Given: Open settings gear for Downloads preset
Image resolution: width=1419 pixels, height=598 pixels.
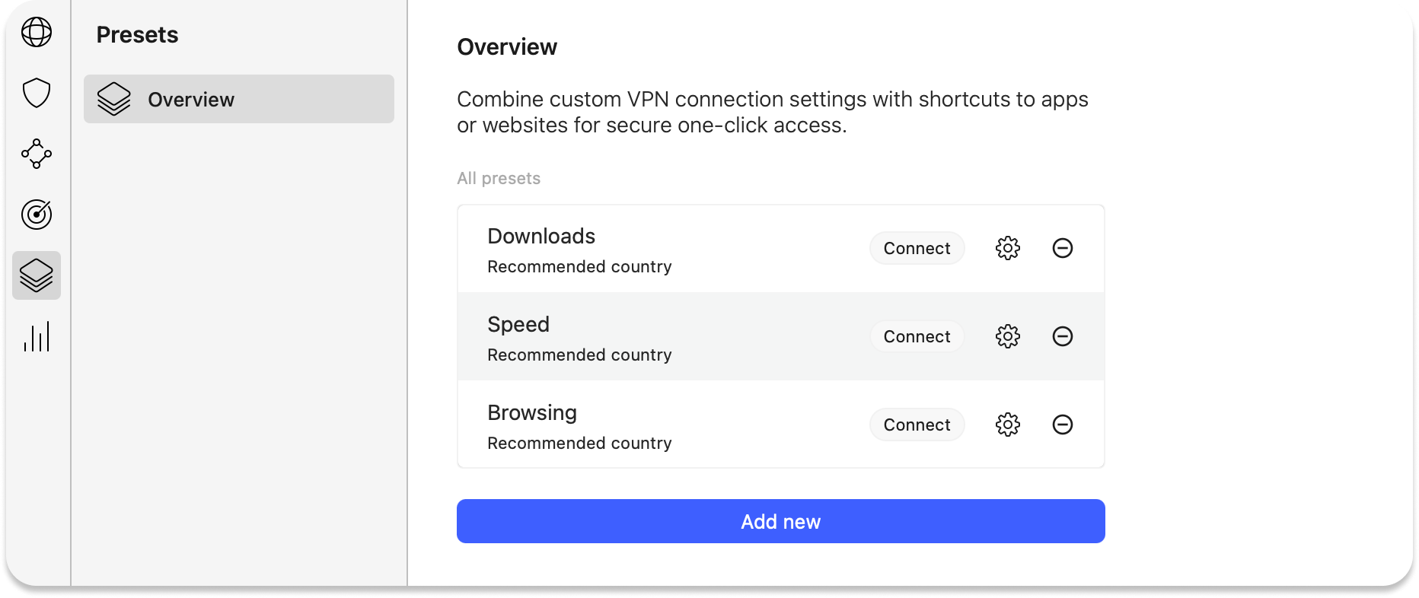Looking at the screenshot, I should pos(1007,248).
